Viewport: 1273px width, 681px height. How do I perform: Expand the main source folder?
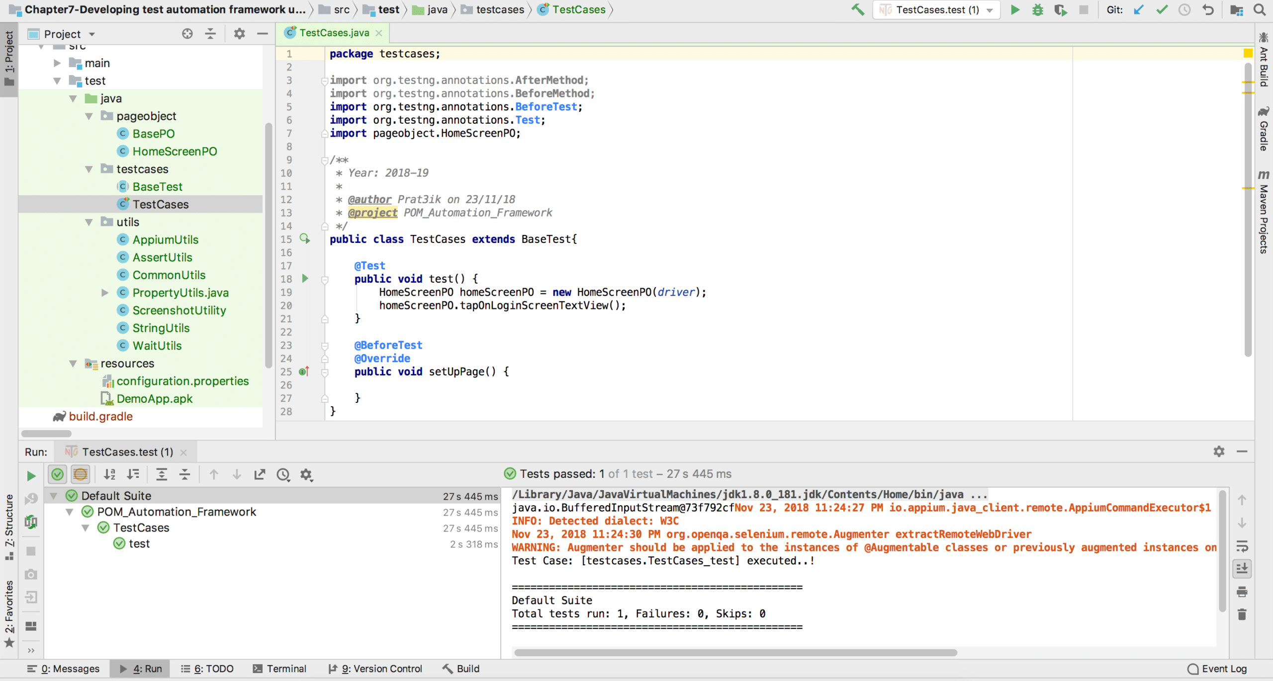(57, 63)
